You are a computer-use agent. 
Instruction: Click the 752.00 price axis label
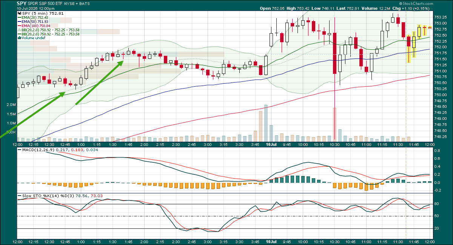click(441, 47)
